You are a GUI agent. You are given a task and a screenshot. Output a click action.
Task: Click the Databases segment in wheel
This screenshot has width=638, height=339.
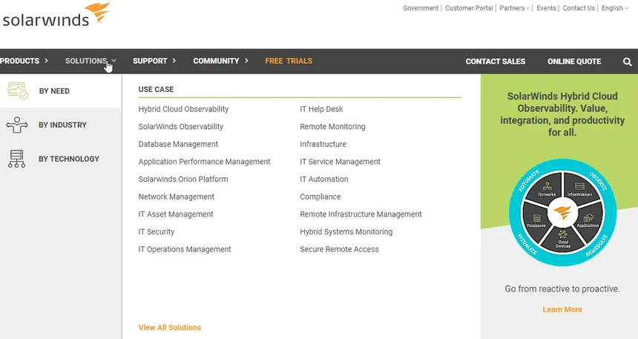pyautogui.click(x=536, y=220)
